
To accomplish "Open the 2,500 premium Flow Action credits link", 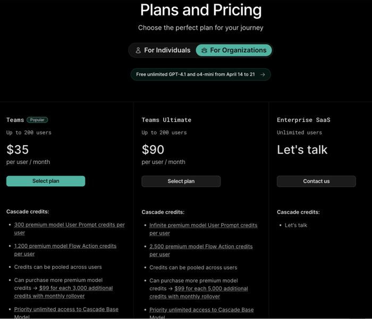I will (x=201, y=250).
